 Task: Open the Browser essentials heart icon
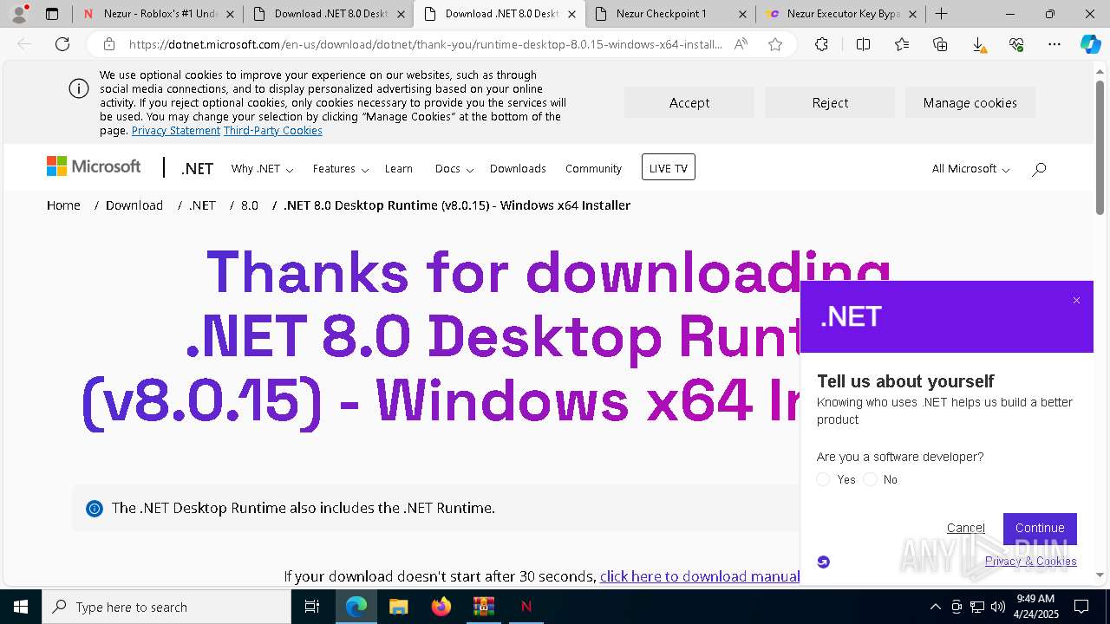pos(1016,44)
